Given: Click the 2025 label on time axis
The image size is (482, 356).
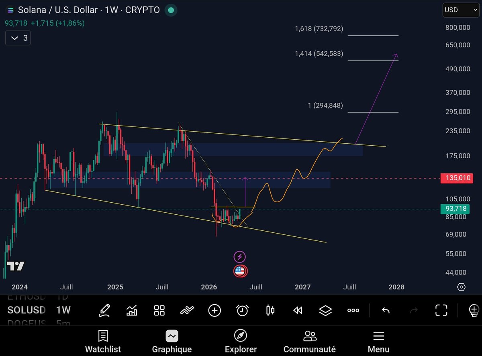Looking at the screenshot, I should click(x=115, y=287).
